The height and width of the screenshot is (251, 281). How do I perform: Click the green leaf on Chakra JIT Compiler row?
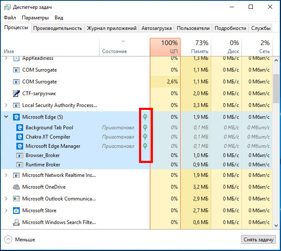pos(145,137)
